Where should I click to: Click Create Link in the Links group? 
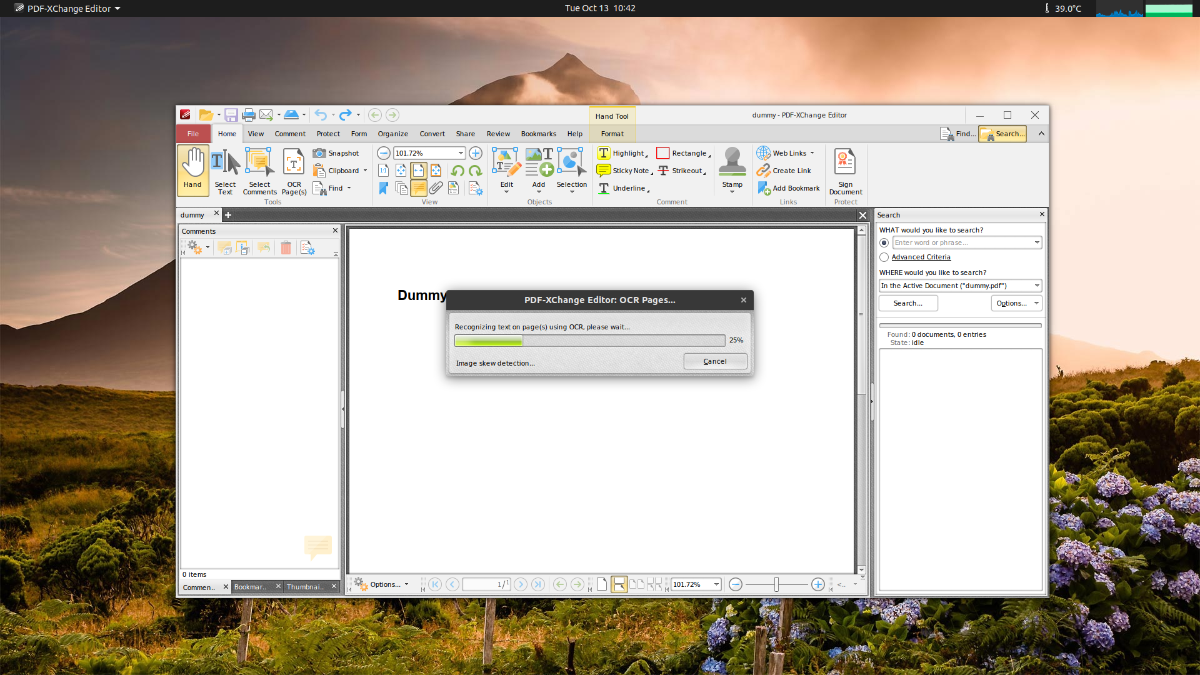(784, 171)
